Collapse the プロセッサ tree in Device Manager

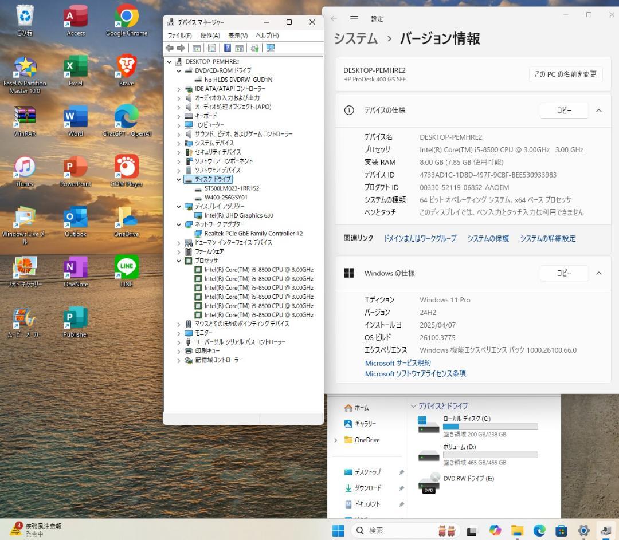click(x=178, y=261)
